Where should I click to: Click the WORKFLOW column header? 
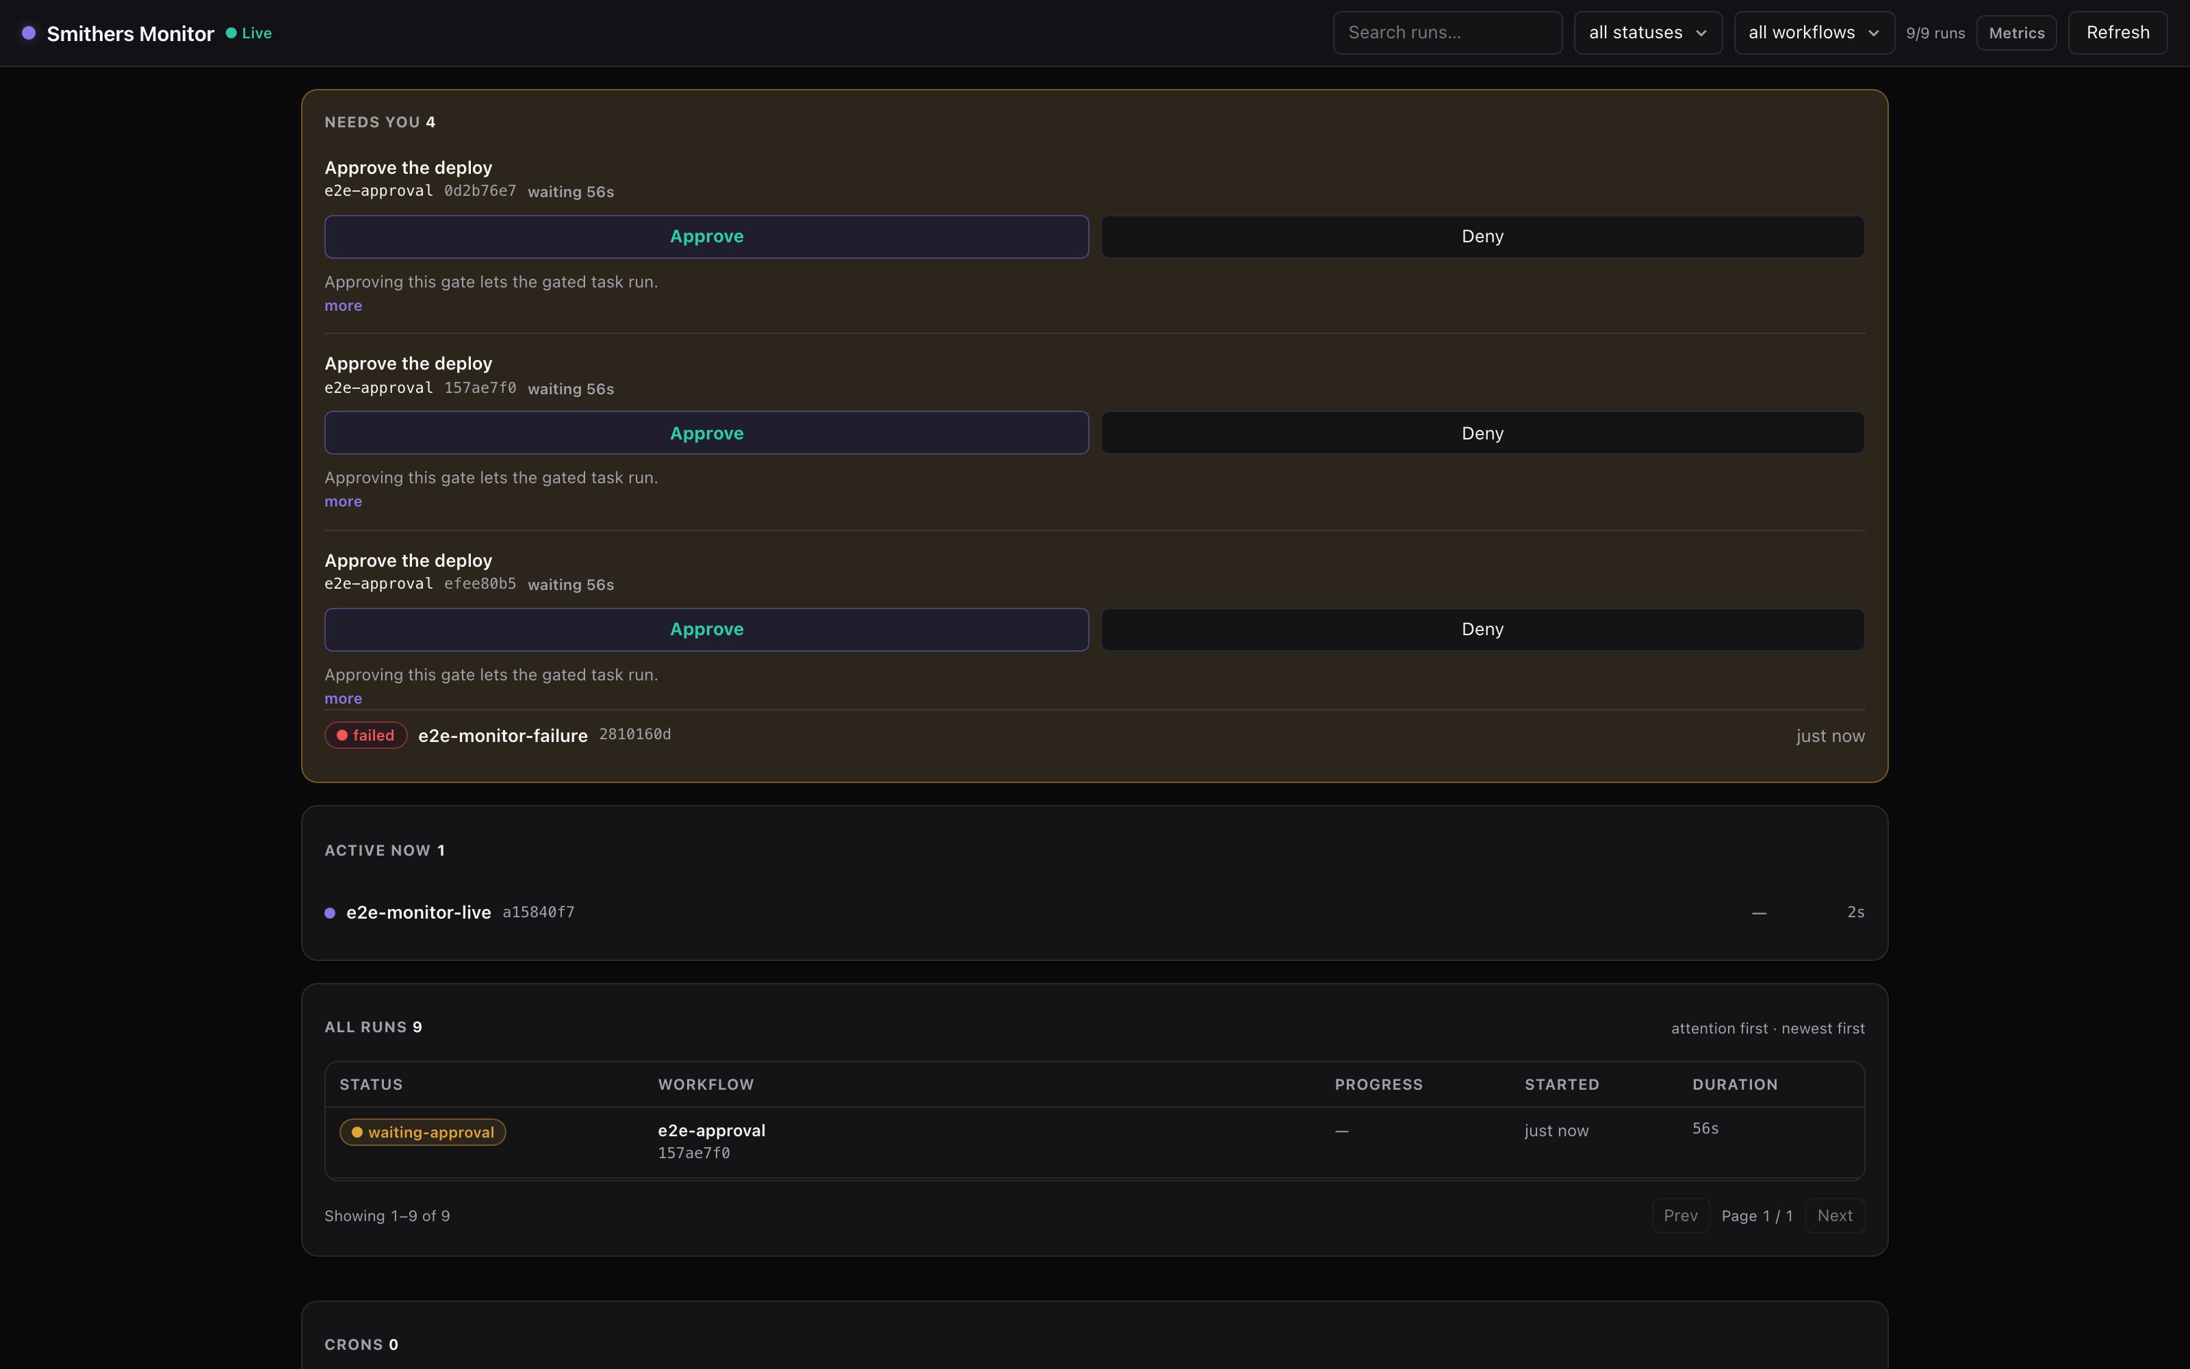[x=706, y=1085]
